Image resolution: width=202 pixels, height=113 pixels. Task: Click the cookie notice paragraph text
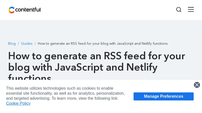[x=65, y=93]
